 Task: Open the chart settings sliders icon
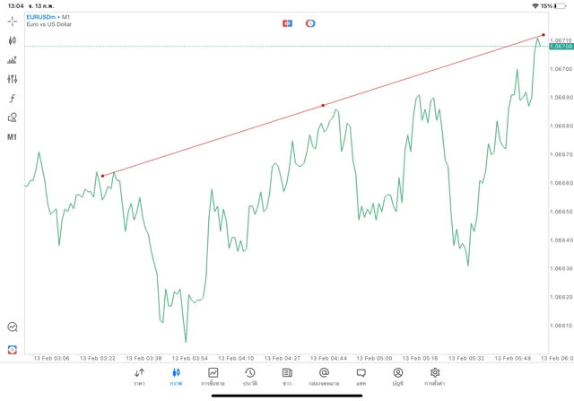tap(12, 79)
